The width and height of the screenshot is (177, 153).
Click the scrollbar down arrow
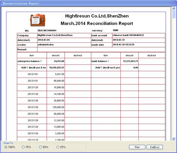(x=173, y=139)
